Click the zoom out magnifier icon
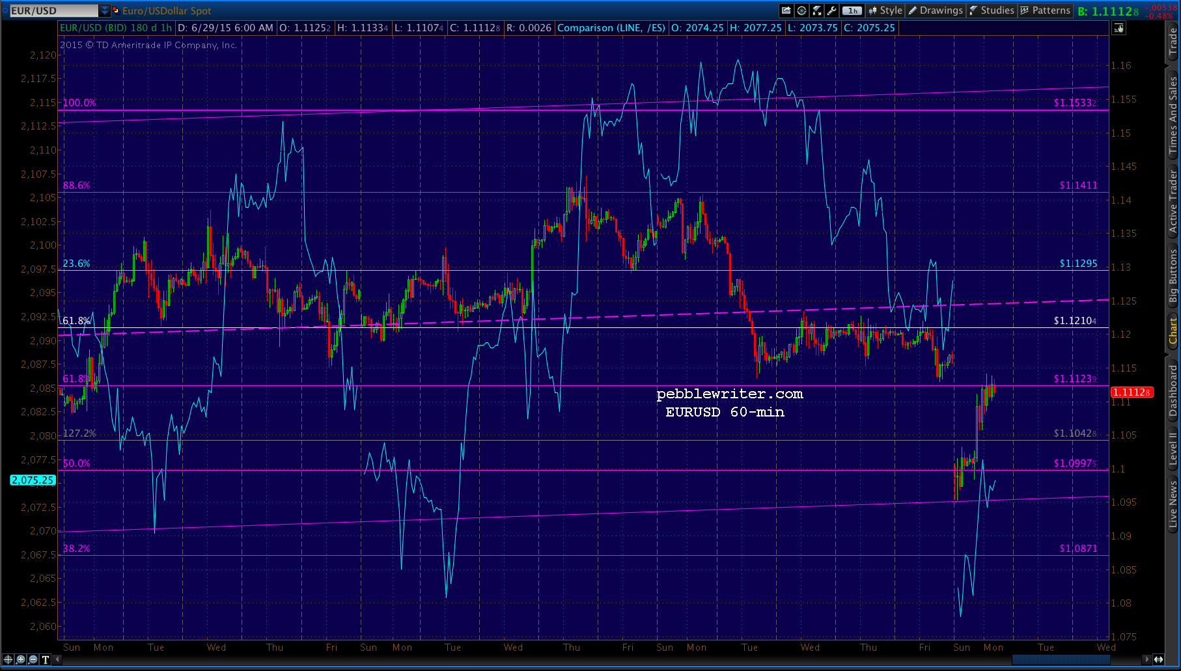Viewport: 1181px width, 671px height. point(33,659)
